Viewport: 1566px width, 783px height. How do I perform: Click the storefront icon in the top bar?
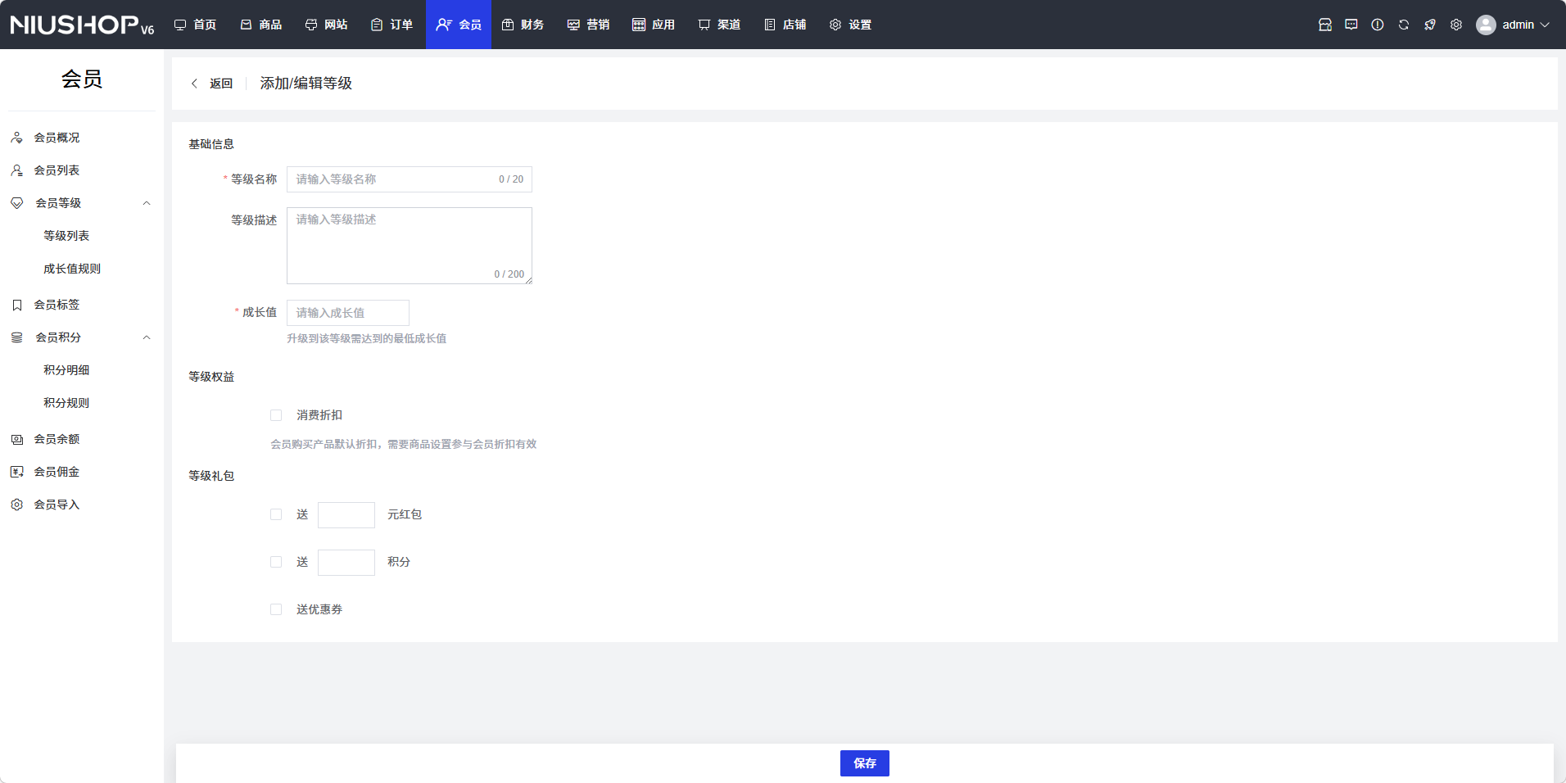1324,25
